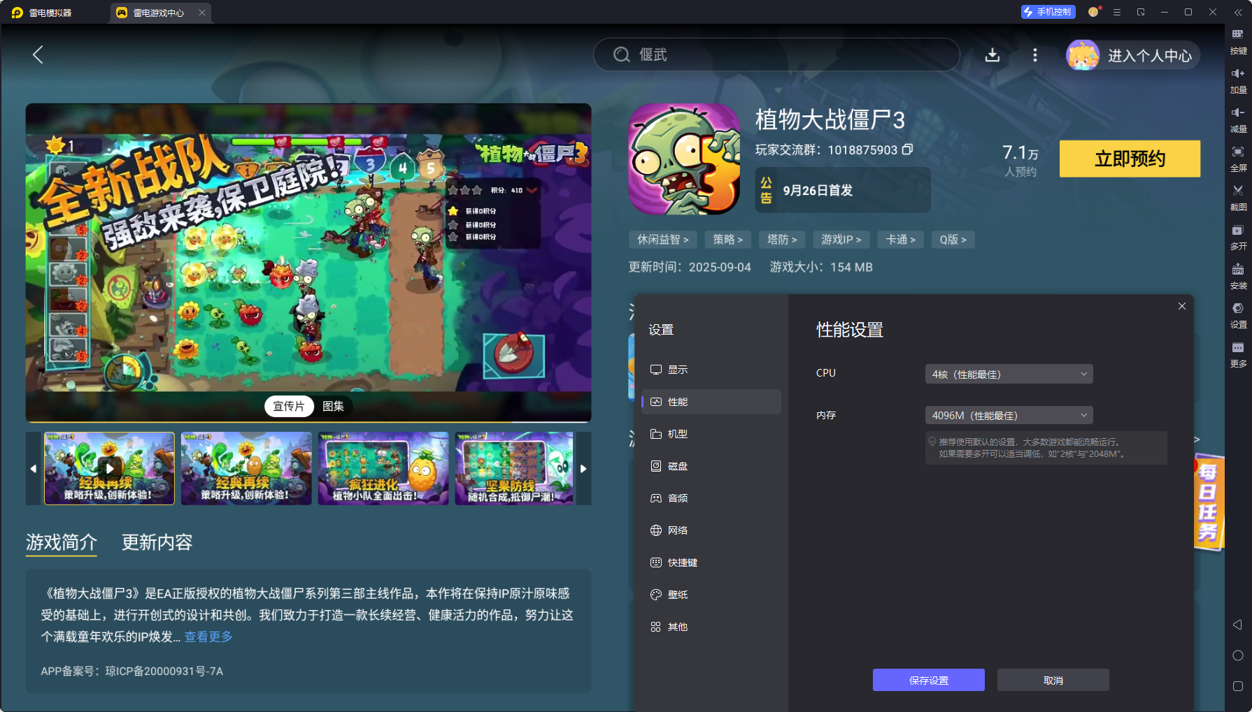Viewport: 1252px width, 712px height.
Task: Open the 游戏IP tag
Action: [x=841, y=240]
